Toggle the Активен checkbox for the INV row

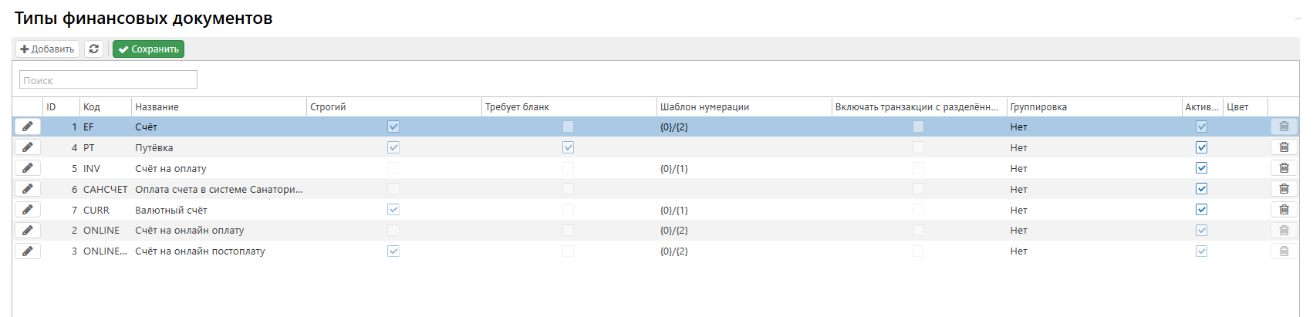(1201, 168)
